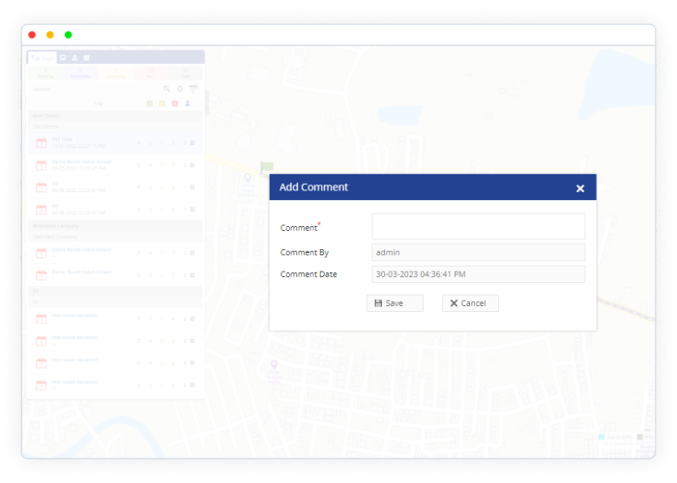The height and width of the screenshot is (483, 677).
Task: Select the Running status counter
Action: [x=45, y=72]
